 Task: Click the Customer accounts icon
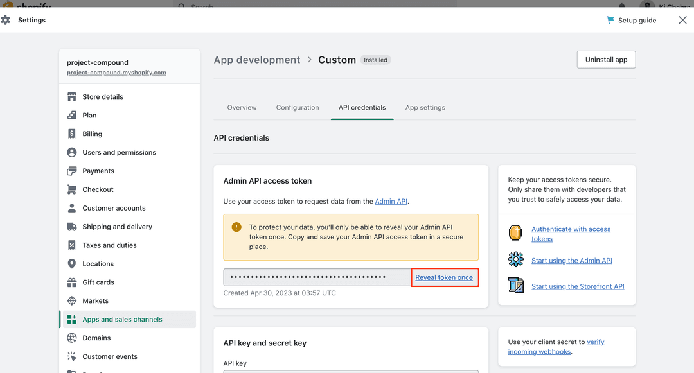coord(72,208)
